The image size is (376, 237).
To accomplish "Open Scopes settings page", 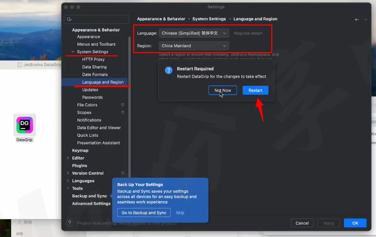I will click(84, 112).
